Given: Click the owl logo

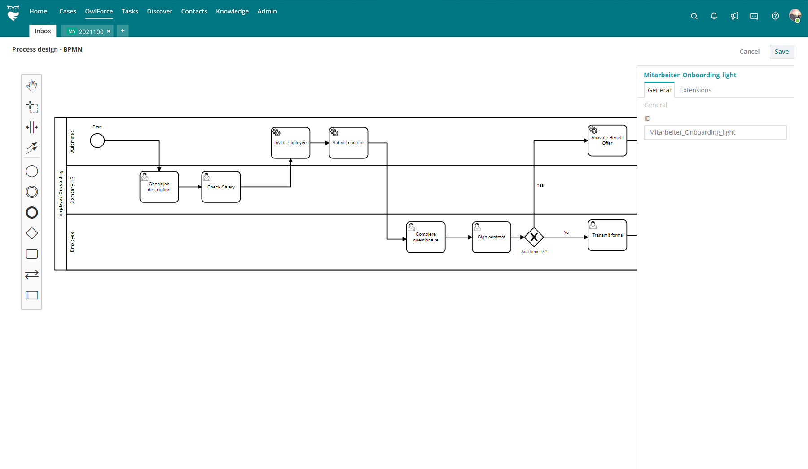Looking at the screenshot, I should coord(13,13).
